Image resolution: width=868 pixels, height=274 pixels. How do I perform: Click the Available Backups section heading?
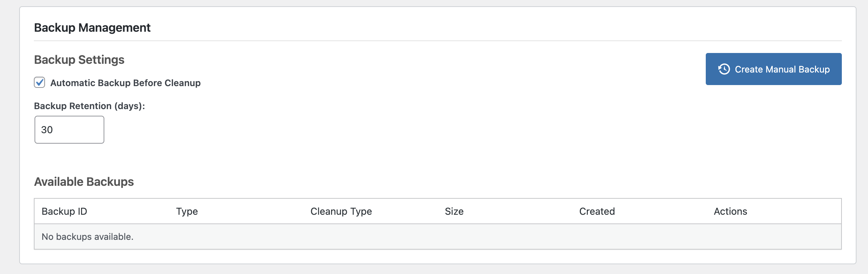coord(84,182)
